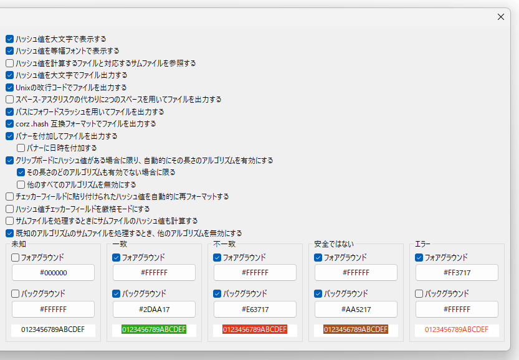Enable the two-spaces instead of space-asterisk option

coord(9,99)
